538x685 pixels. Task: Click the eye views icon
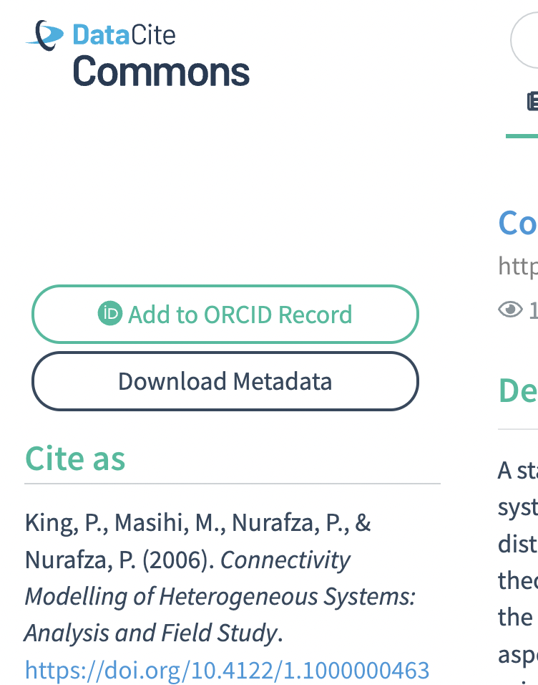point(511,310)
